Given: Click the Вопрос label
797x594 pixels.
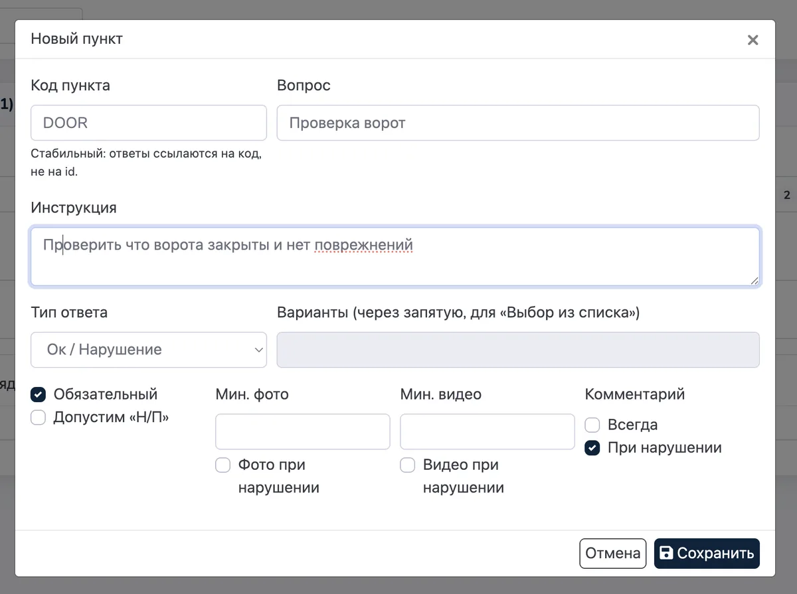Looking at the screenshot, I should pos(304,86).
